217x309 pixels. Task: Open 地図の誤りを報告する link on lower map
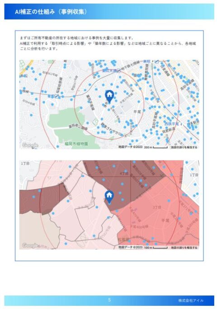[x=184, y=247]
